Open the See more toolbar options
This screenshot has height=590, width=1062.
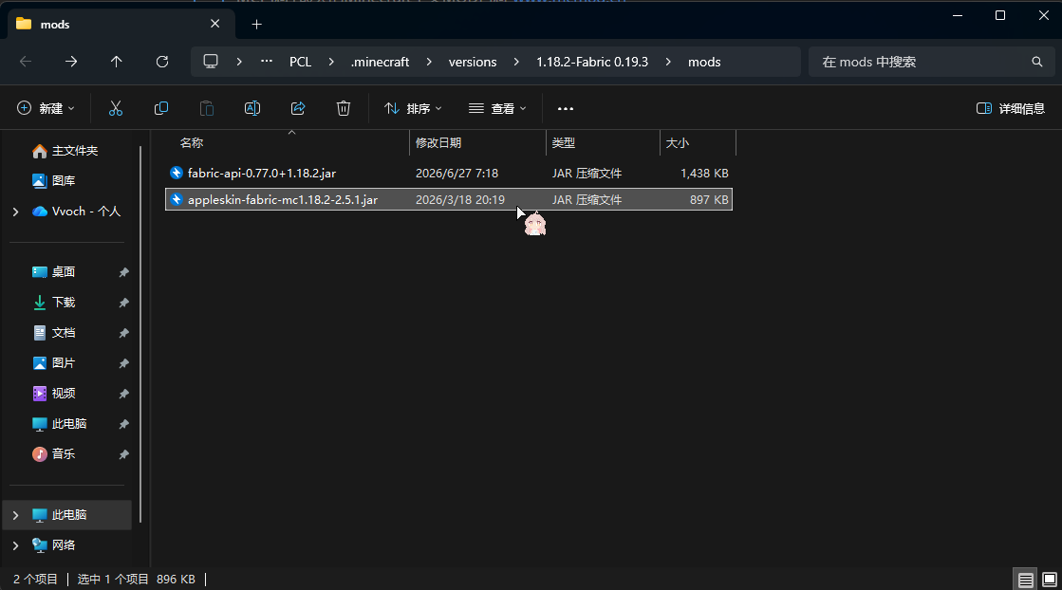(566, 108)
